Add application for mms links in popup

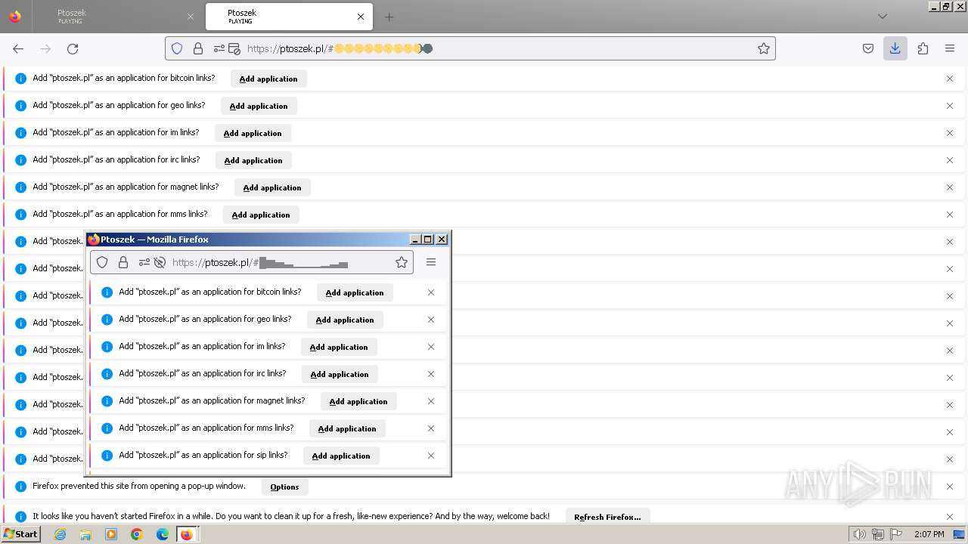click(347, 428)
